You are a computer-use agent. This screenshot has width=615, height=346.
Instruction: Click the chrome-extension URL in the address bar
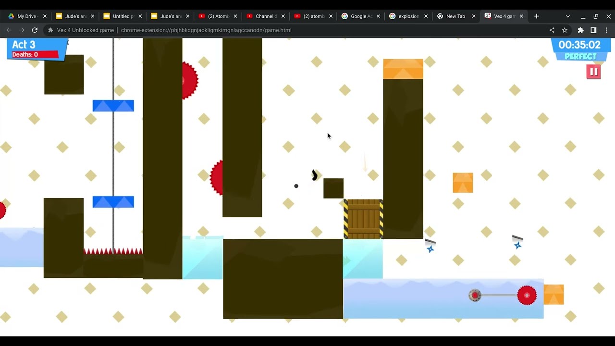[206, 30]
